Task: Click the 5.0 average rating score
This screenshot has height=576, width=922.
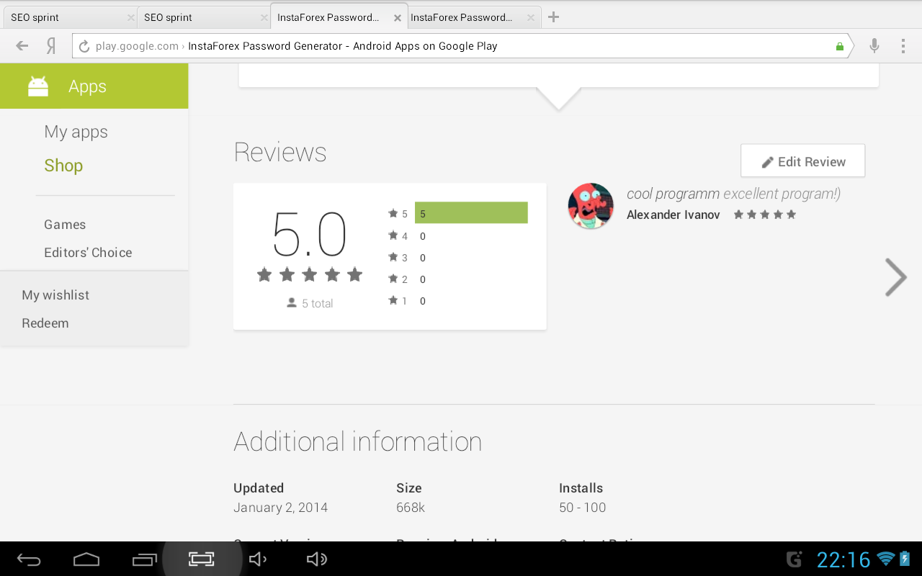Action: (x=310, y=234)
